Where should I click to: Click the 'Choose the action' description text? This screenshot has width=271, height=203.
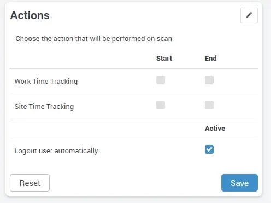point(93,39)
